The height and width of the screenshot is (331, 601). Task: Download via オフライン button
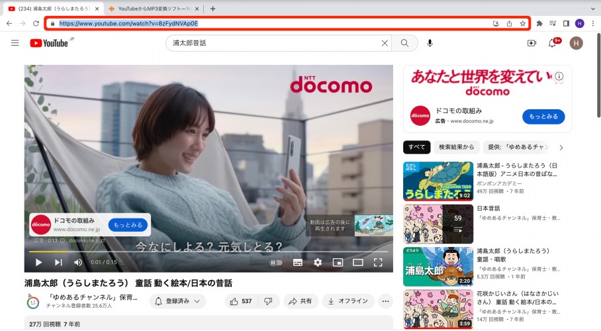[x=348, y=301]
